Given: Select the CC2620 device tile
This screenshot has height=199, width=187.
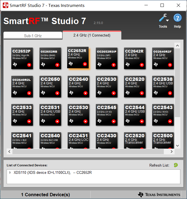Looking at the screenshot, I should (135, 87).
